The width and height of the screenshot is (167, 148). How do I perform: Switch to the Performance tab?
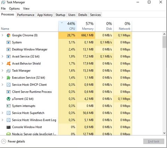(26, 15)
